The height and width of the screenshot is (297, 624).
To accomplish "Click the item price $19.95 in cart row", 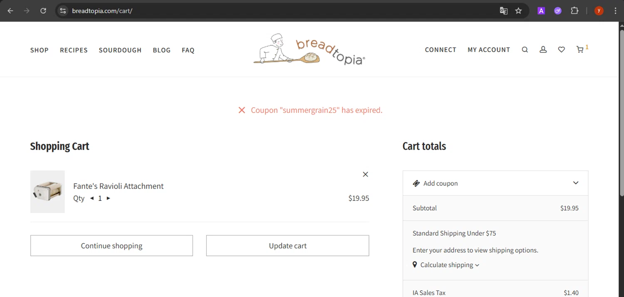I will 359,198.
